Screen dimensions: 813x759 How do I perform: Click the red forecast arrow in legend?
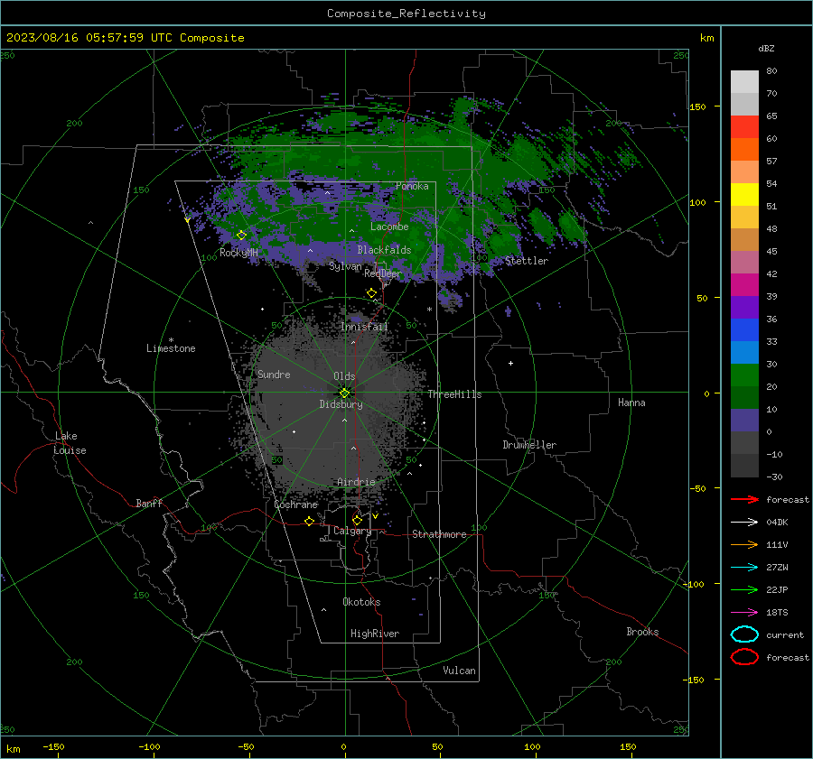click(x=744, y=499)
